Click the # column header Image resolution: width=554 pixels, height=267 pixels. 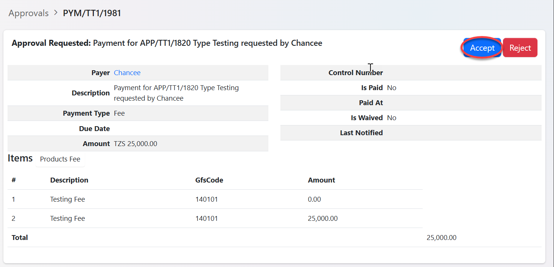click(x=14, y=180)
